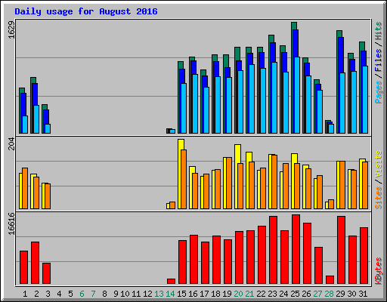Click day label 5 on the x-axis
This screenshot has width=387, height=302.
[70, 294]
